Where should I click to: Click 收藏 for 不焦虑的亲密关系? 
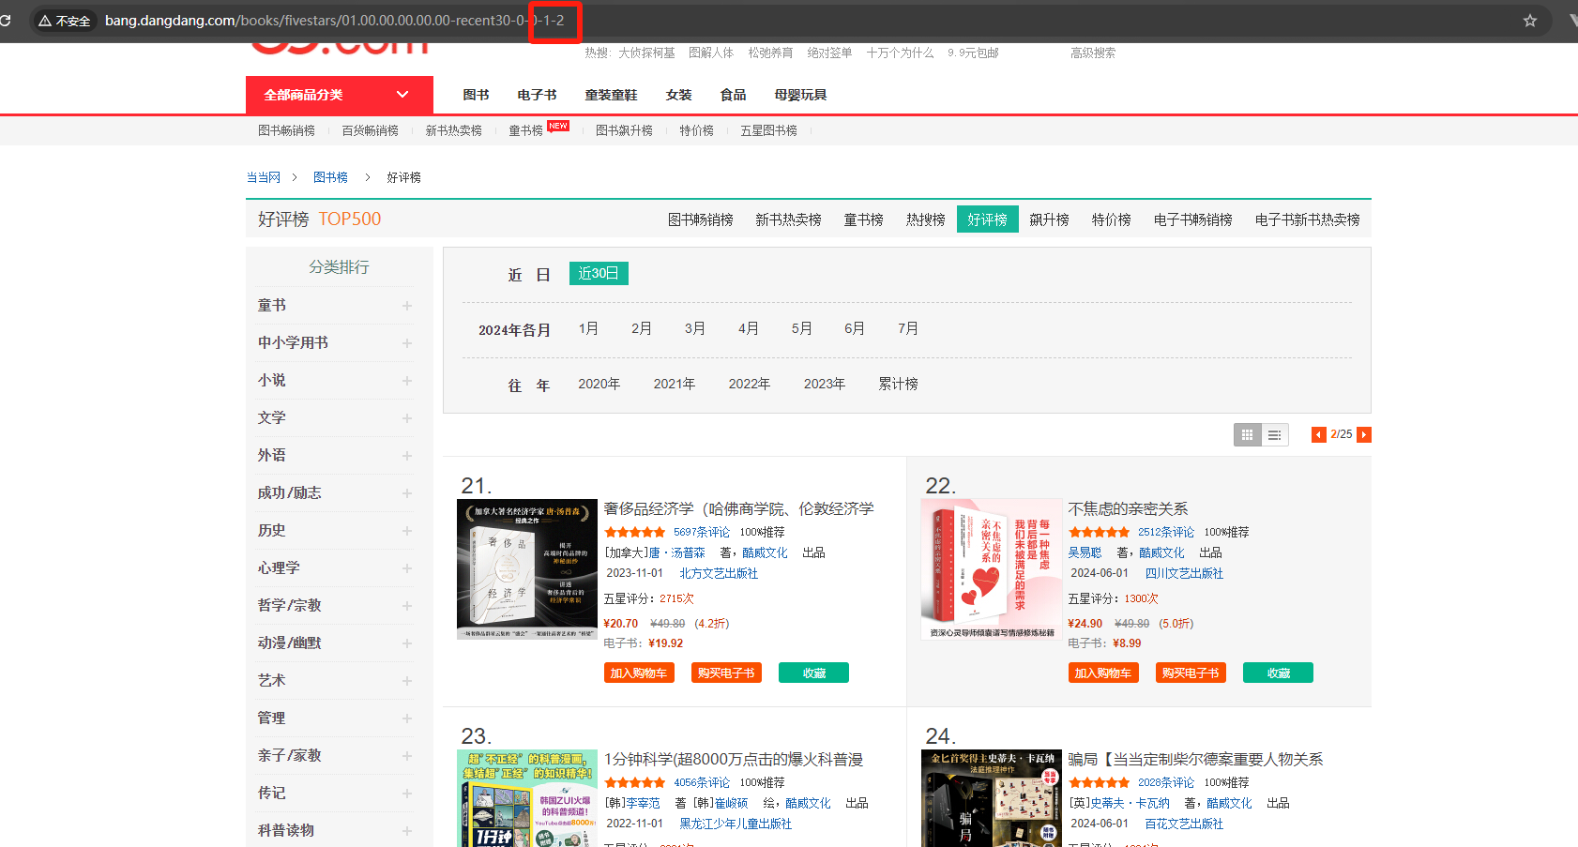(x=1278, y=673)
